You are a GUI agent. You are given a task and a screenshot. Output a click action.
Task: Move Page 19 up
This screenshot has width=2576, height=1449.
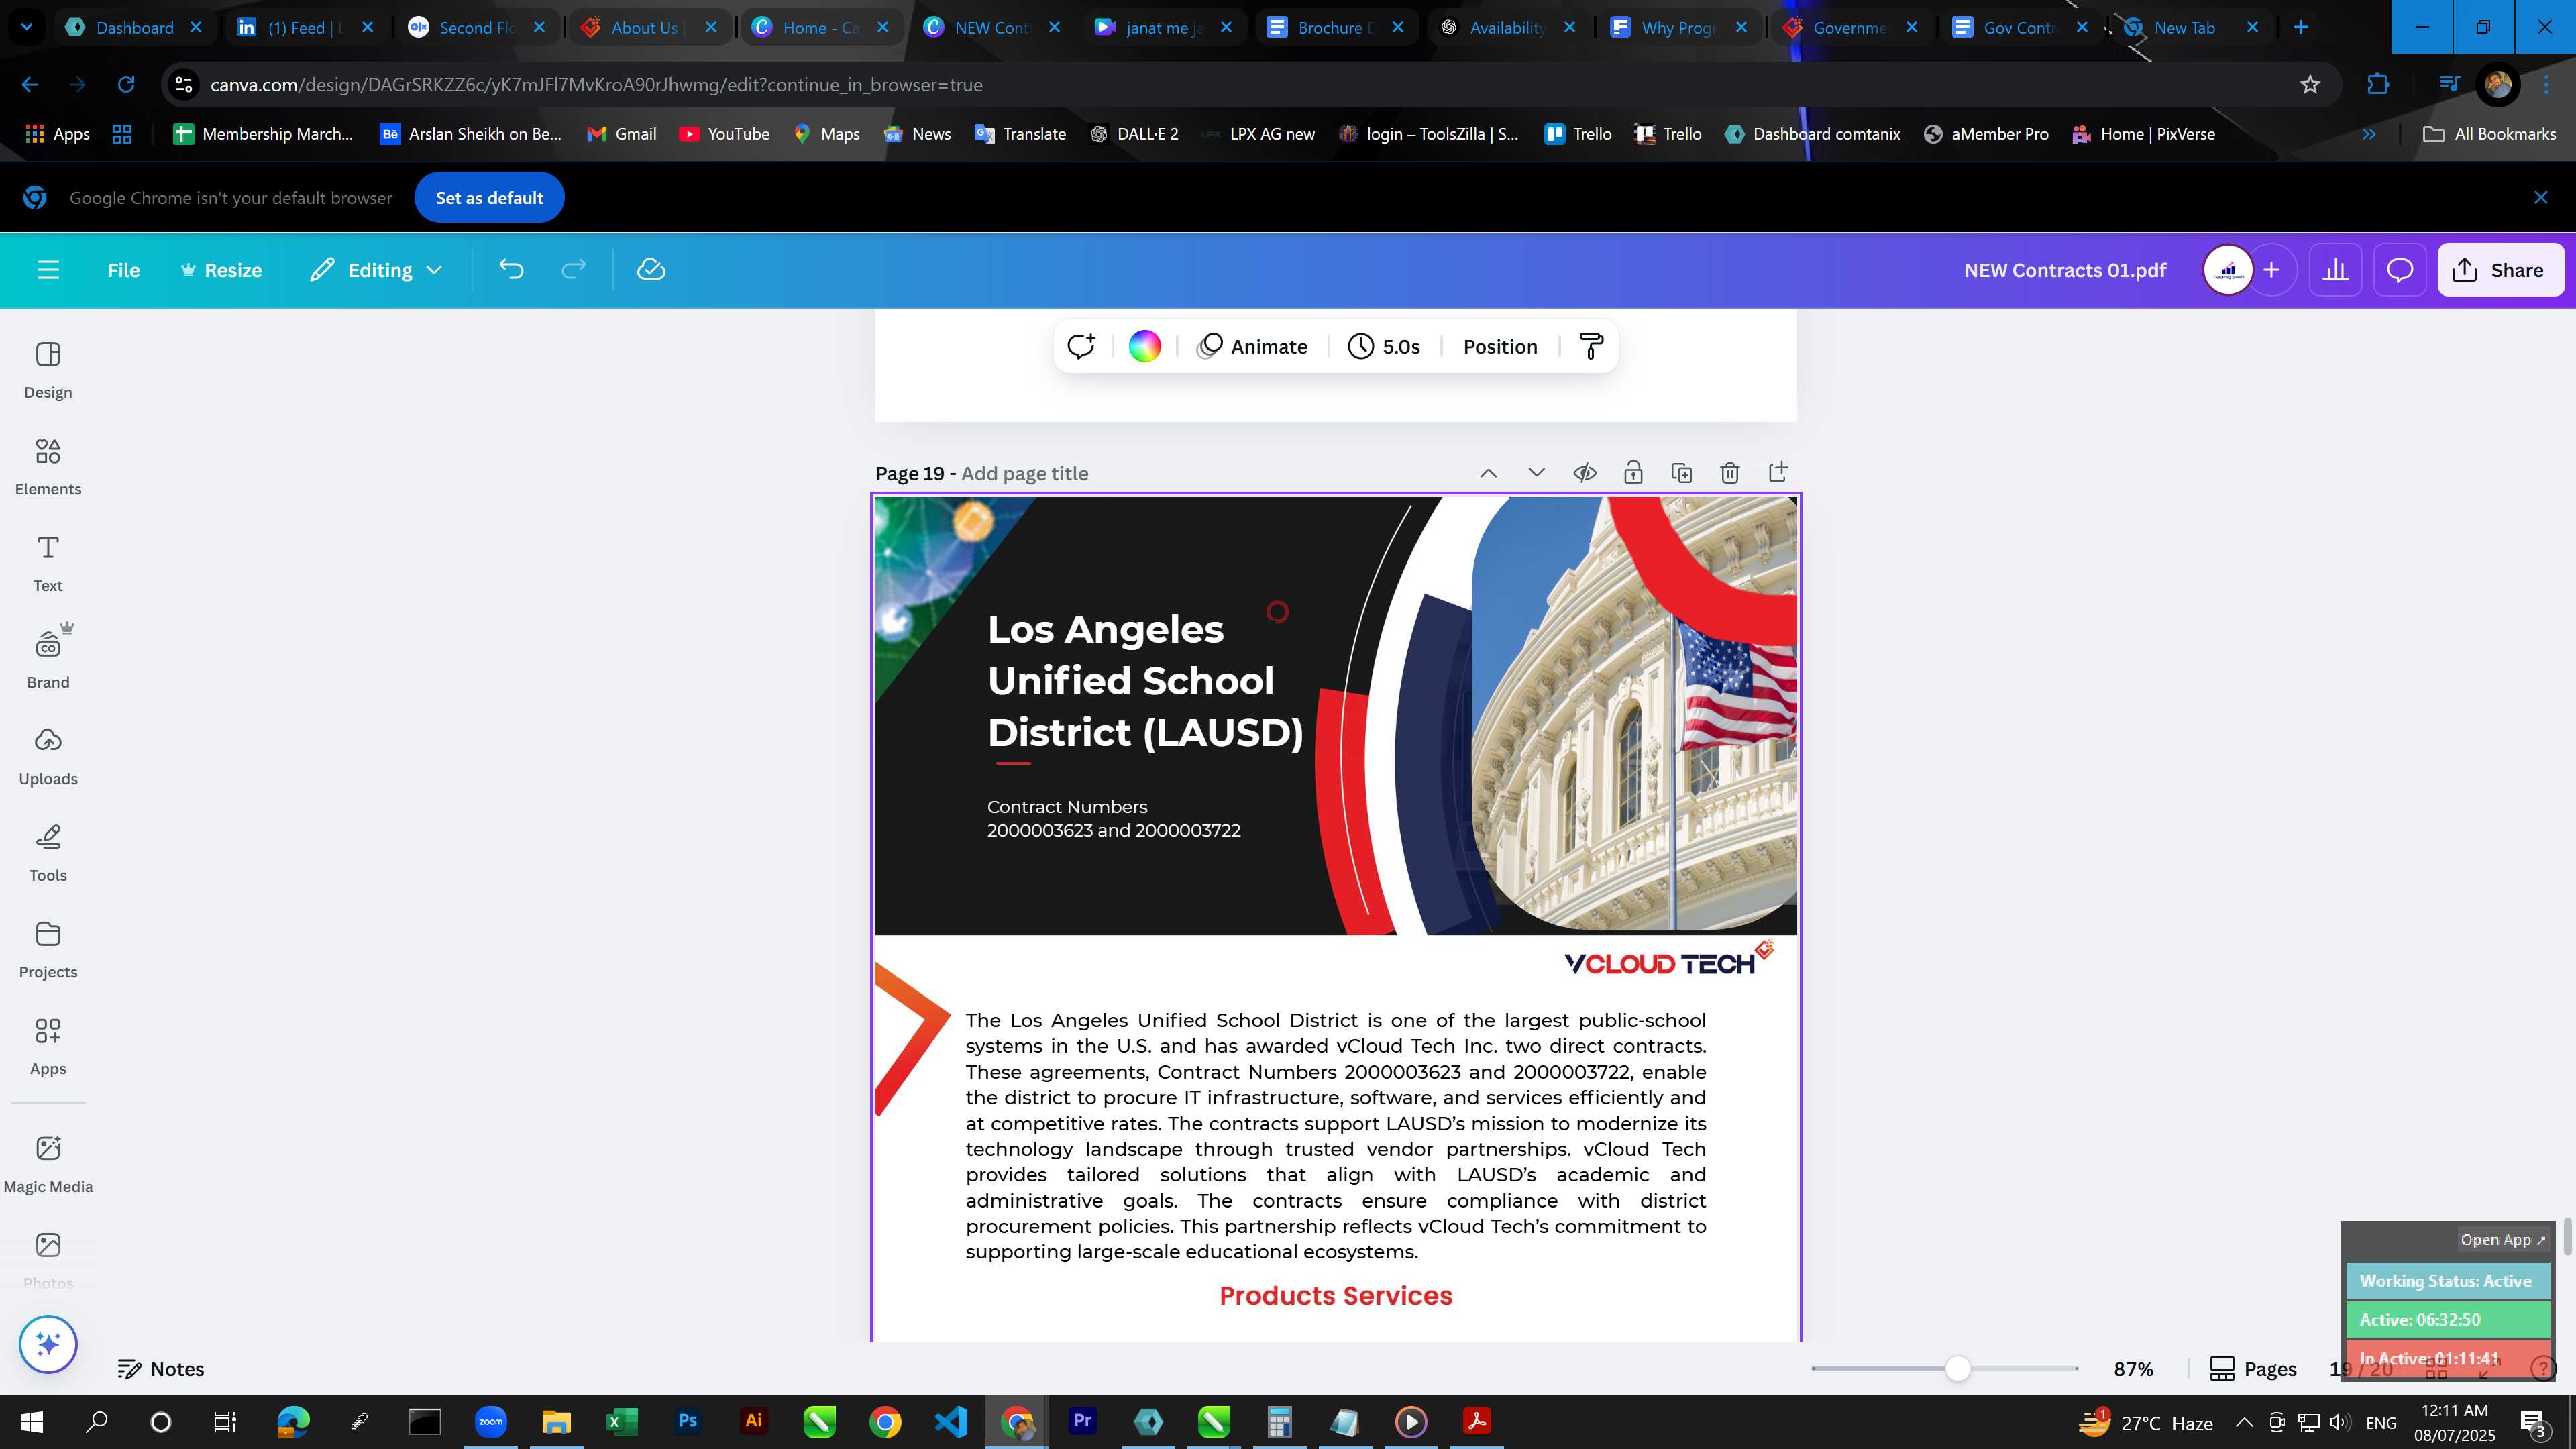[x=1488, y=473]
